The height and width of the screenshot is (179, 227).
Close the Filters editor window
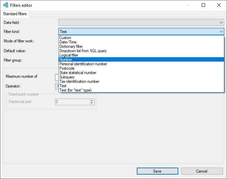(219, 5)
